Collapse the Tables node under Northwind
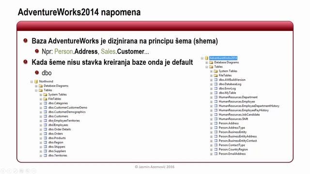Screen dimensions: 310x174 (x=36, y=90)
